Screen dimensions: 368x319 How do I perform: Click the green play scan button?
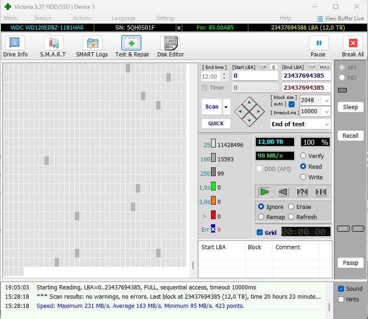[x=264, y=192]
